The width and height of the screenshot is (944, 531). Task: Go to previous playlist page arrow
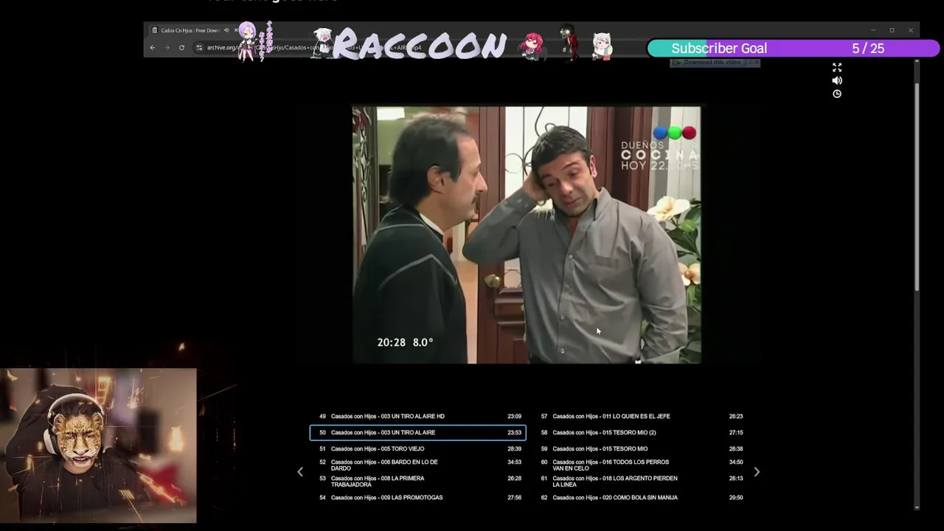click(x=300, y=472)
